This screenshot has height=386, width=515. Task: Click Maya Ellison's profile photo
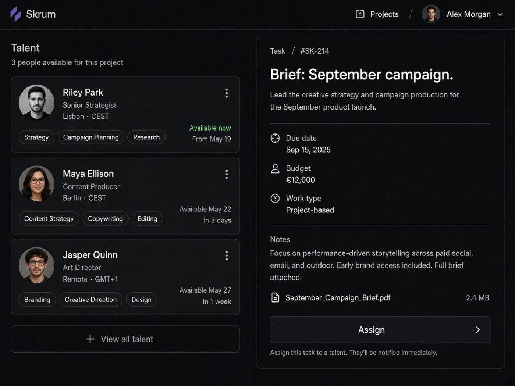(36, 184)
